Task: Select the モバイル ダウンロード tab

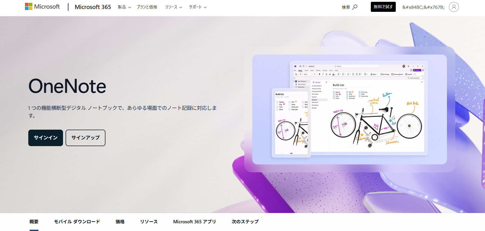Action: tap(77, 222)
